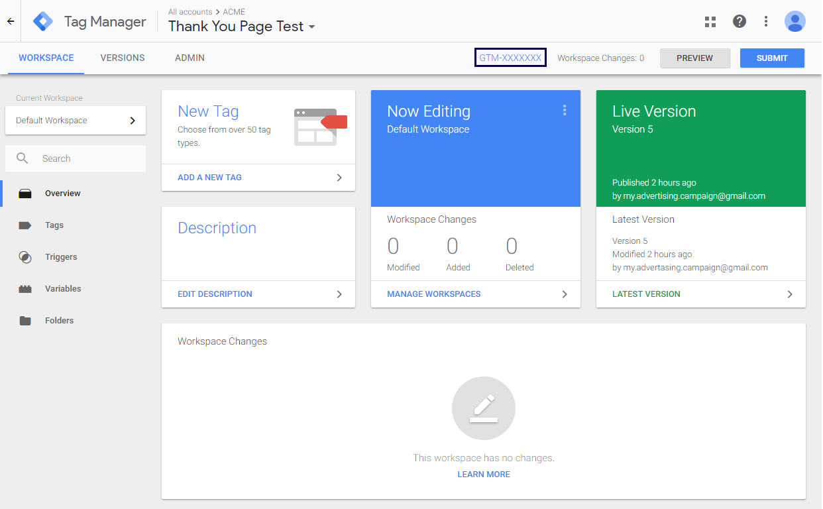823x509 pixels.
Task: Open Folders section in sidebar
Action: 59,321
